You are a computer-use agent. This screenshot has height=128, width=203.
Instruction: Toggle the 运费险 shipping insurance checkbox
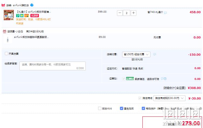[124, 79]
